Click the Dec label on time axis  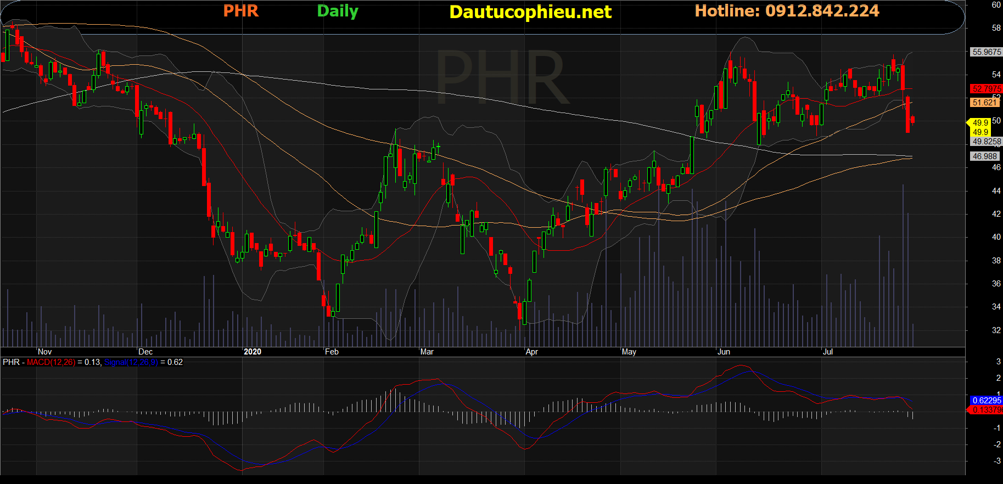pyautogui.click(x=145, y=352)
